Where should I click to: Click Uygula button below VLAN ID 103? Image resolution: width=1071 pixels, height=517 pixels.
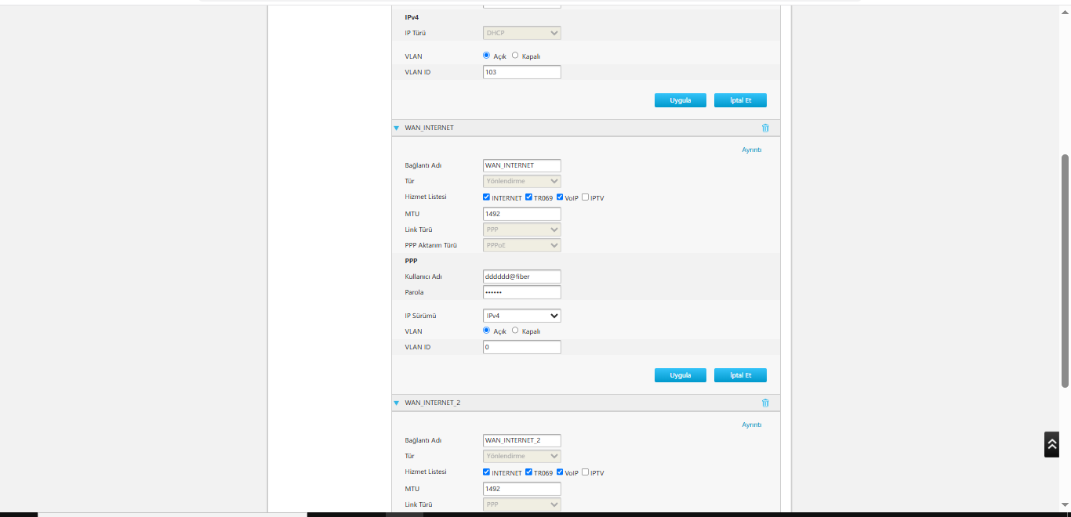coord(681,100)
